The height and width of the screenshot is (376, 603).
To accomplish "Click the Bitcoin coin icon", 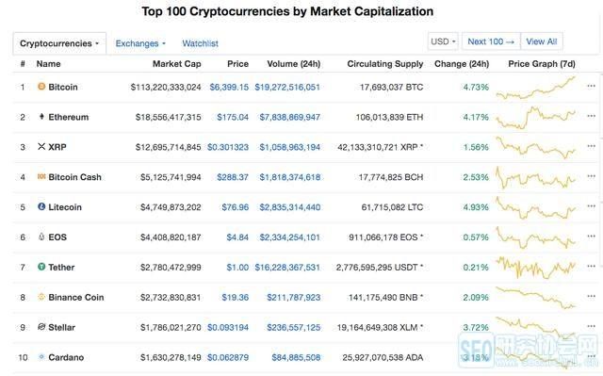I will pos(41,87).
